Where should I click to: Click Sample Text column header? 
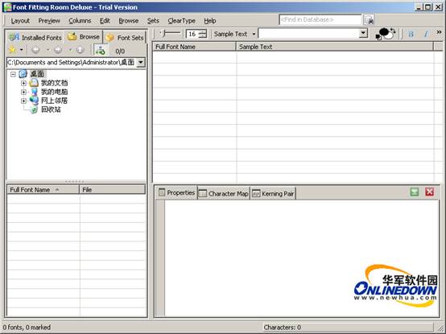point(335,47)
